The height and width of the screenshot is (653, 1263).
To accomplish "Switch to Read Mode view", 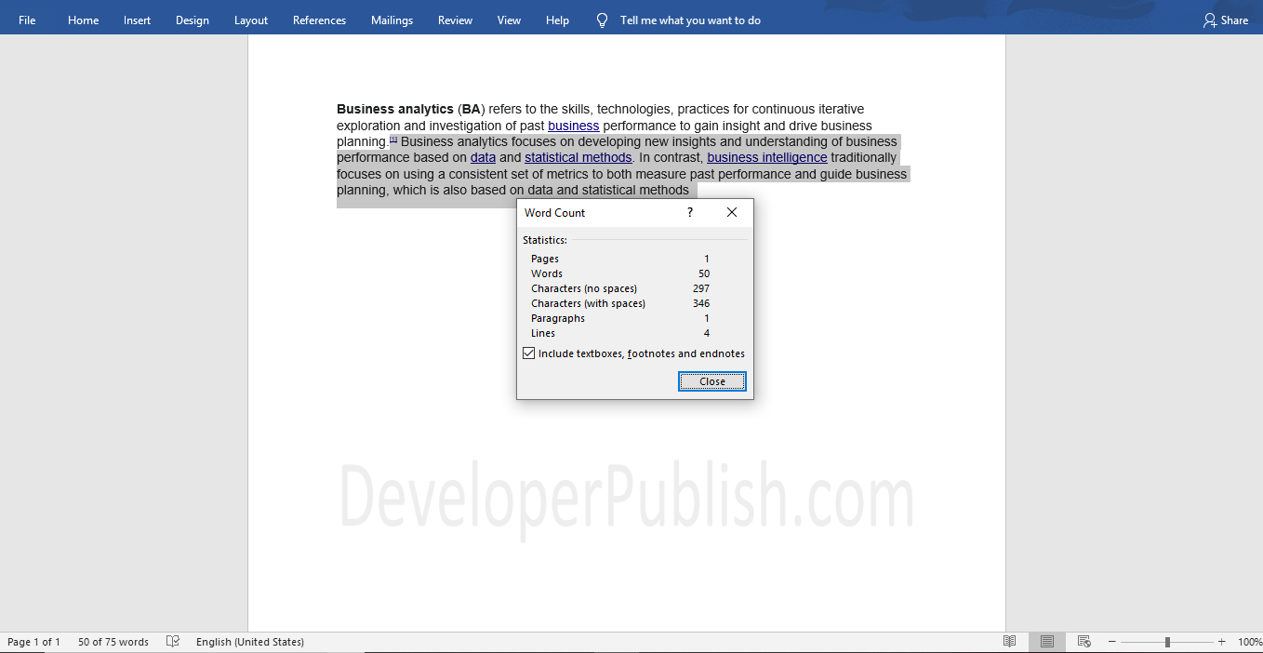I will coord(1010,641).
